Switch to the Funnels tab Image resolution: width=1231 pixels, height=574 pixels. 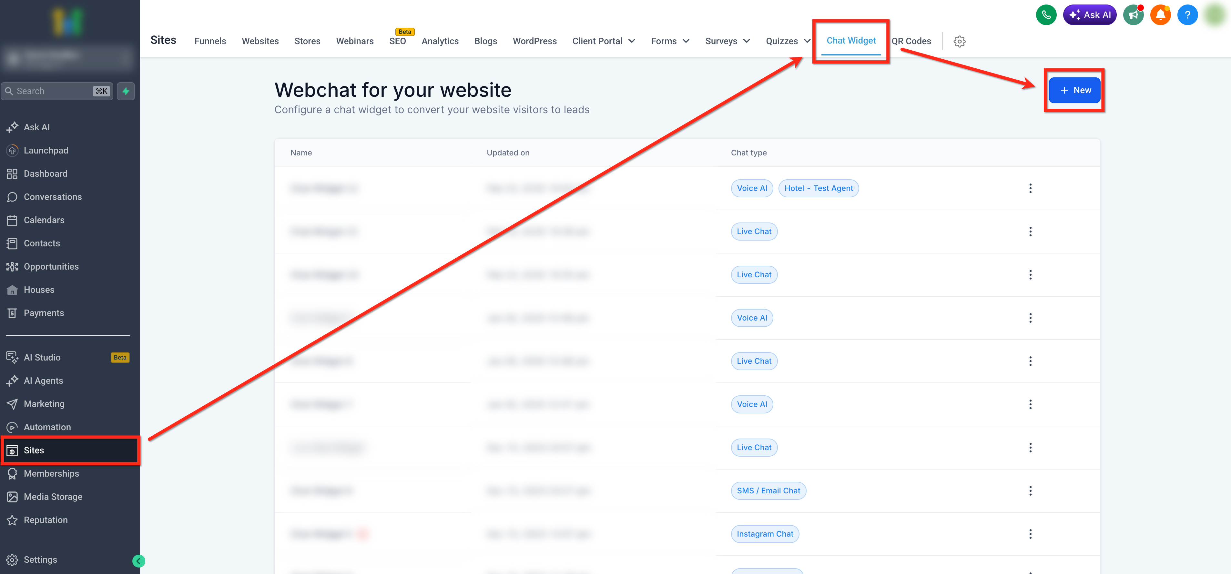[x=210, y=41]
